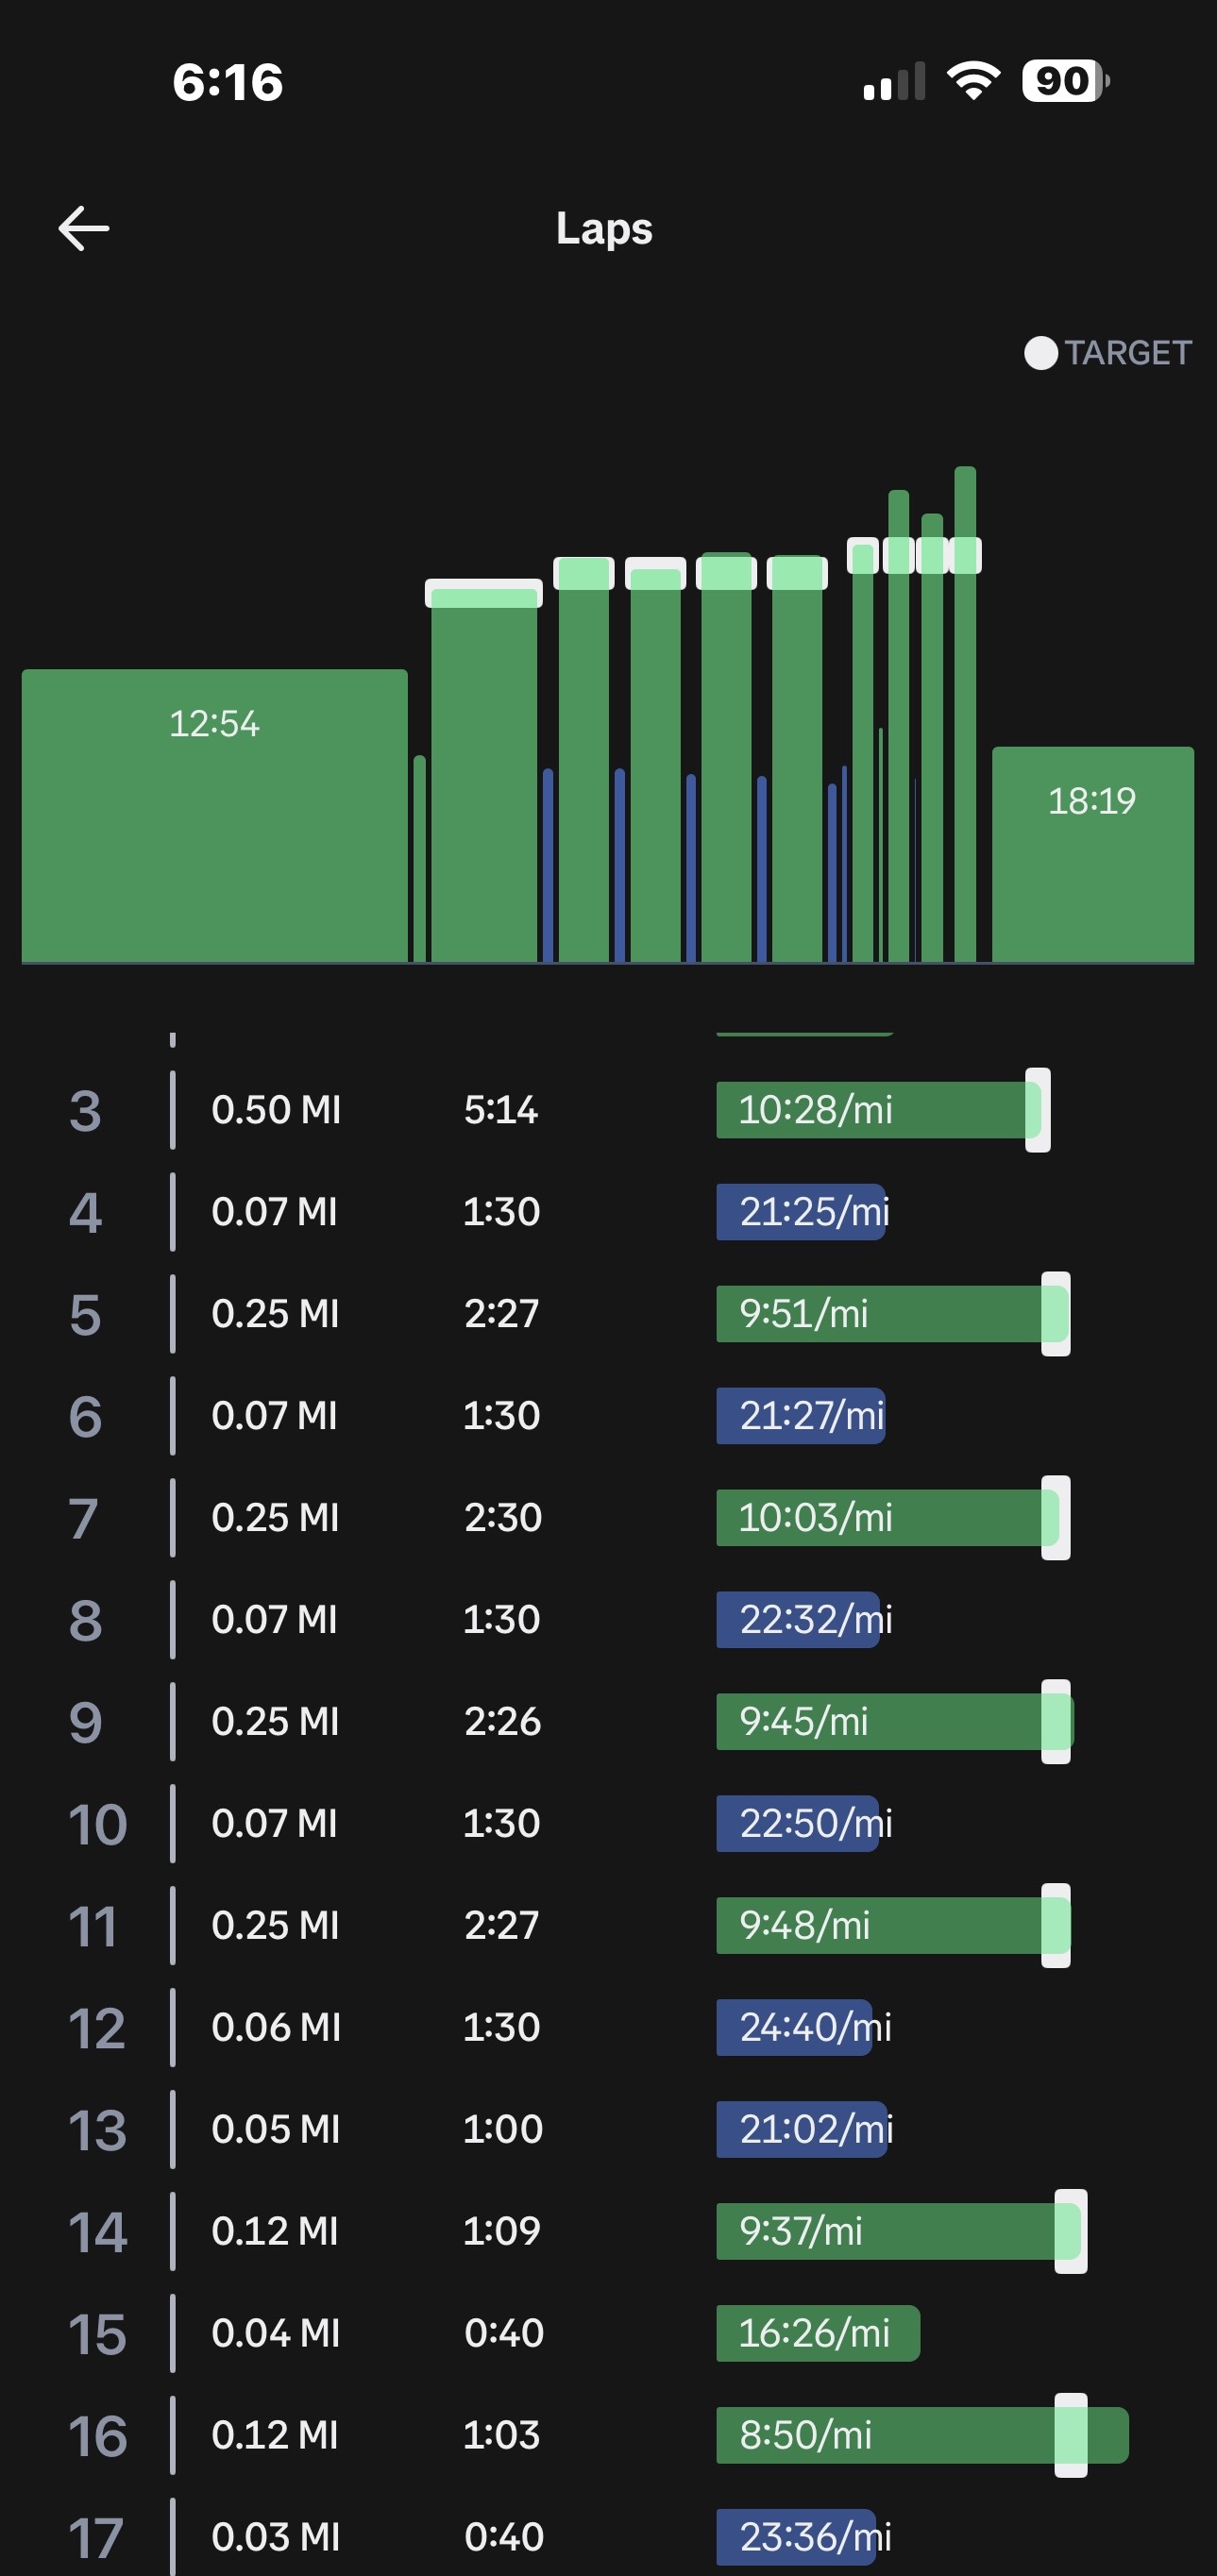
Task: Tap lap number 10
Action: (97, 1824)
